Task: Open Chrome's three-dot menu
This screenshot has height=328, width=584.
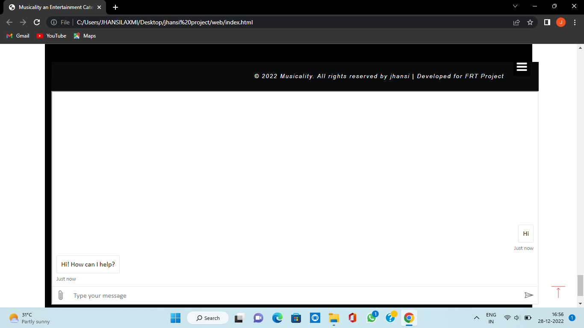Action: 575,22
